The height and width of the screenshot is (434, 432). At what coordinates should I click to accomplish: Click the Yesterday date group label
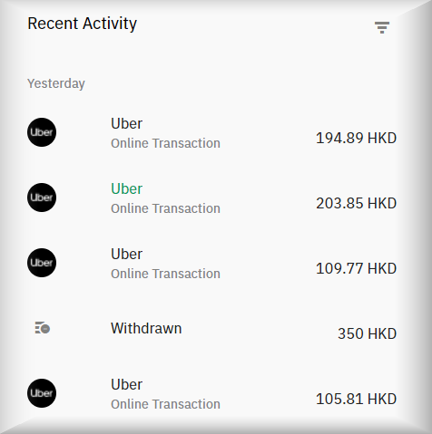[56, 83]
